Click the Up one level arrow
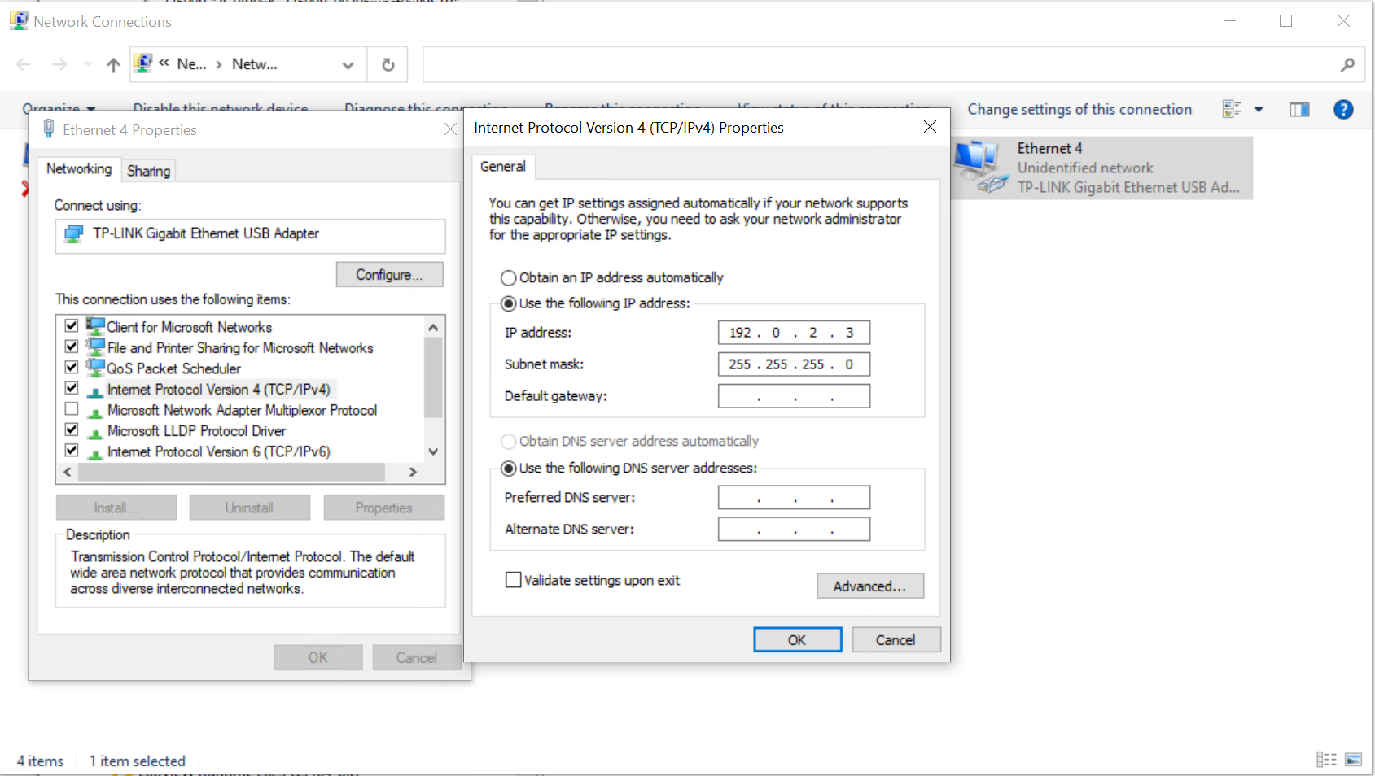Viewport: 1375px width, 776px height. coord(113,65)
